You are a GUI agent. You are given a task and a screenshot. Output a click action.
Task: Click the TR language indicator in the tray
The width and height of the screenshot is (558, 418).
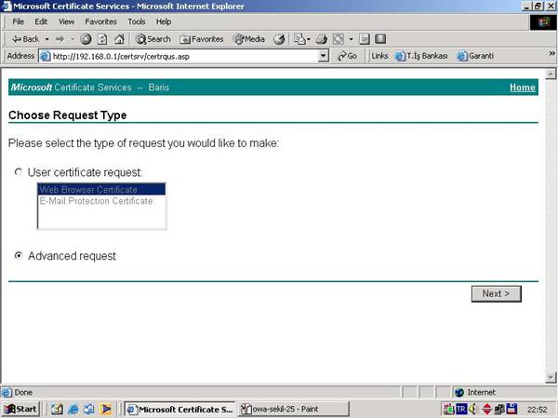(x=461, y=409)
